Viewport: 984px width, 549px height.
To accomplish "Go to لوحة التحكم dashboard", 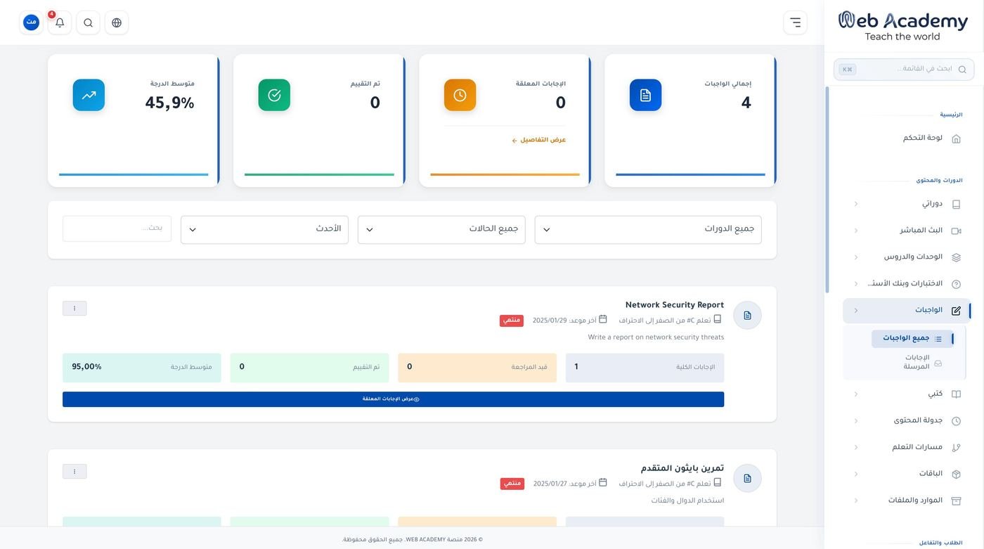I will point(907,138).
